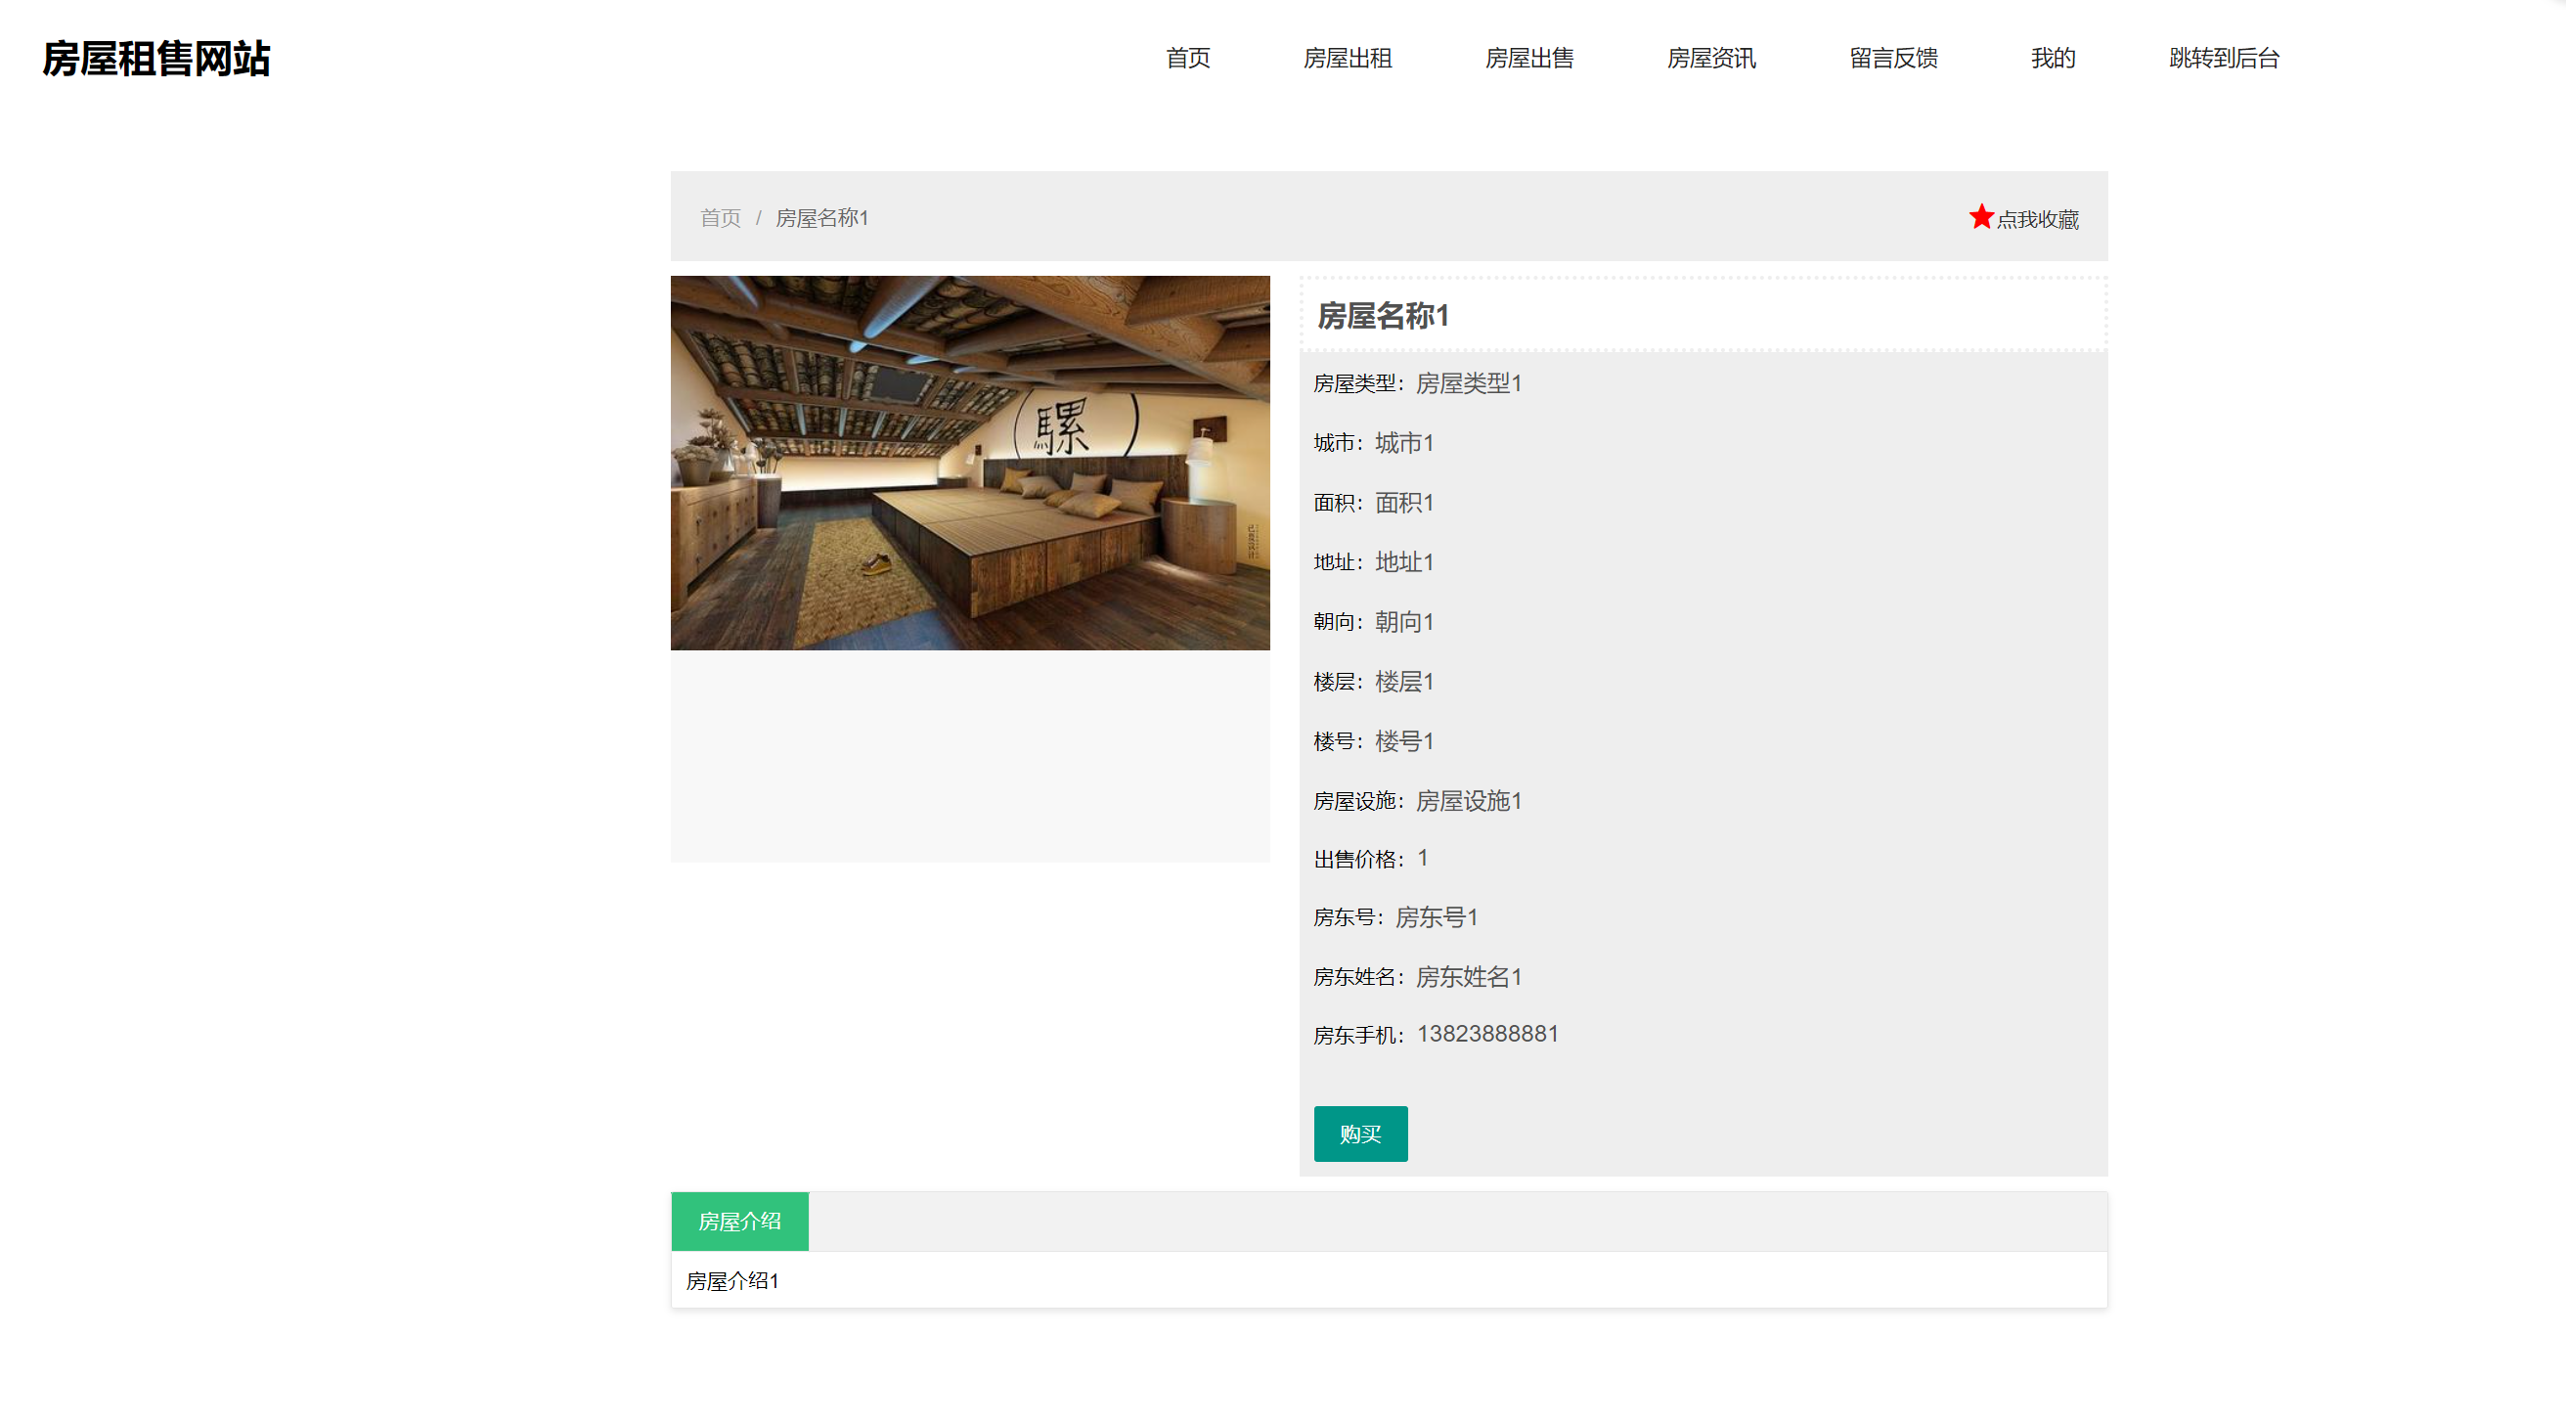Click the red star favorite icon
This screenshot has height=1424, width=2566.
click(1980, 216)
